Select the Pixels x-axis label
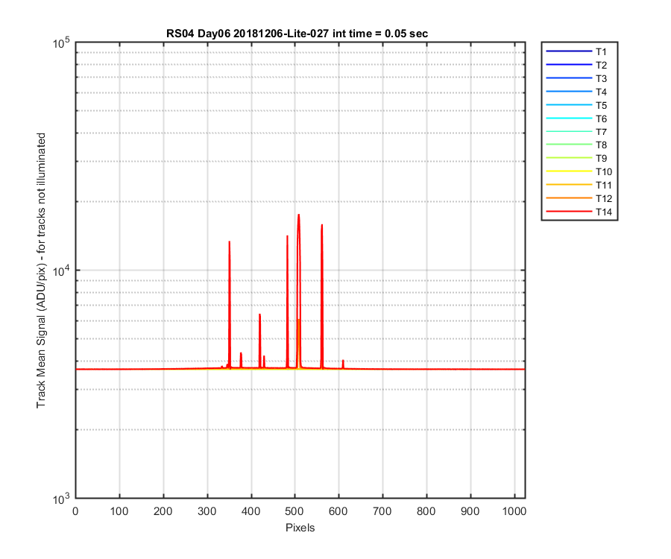This screenshot has height=559, width=671. (x=300, y=528)
